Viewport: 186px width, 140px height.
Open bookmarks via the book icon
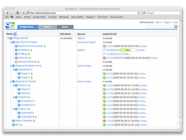tap(7, 17)
